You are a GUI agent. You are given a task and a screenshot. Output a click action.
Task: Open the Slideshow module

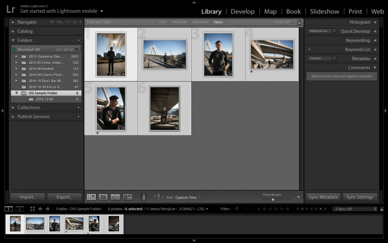[324, 11]
